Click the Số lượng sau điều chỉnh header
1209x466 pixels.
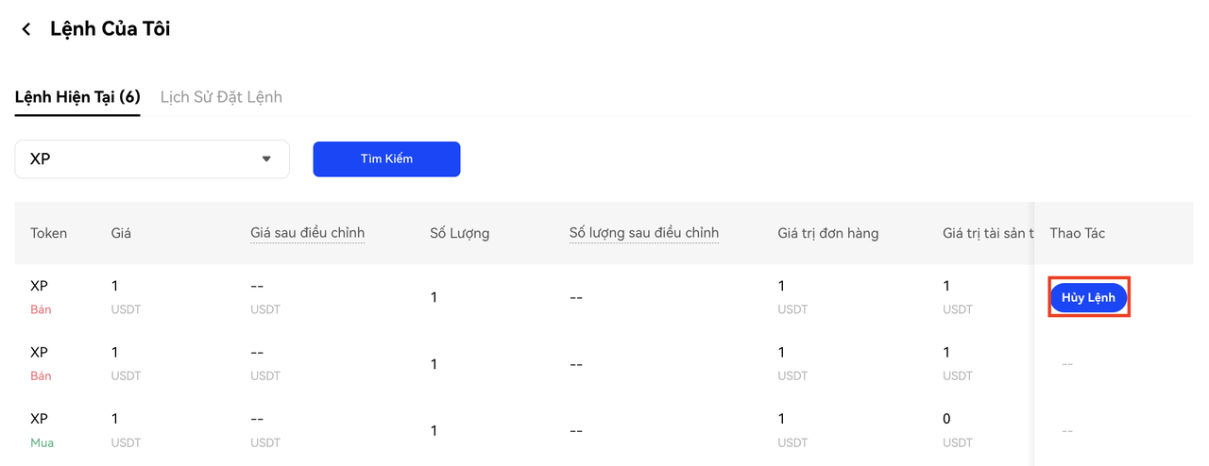(644, 233)
